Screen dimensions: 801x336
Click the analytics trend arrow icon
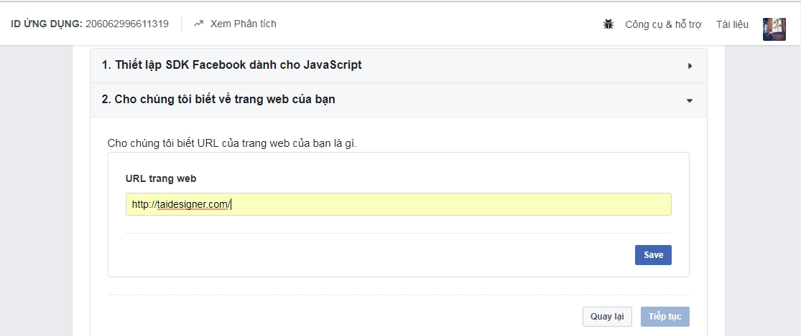[x=198, y=24]
